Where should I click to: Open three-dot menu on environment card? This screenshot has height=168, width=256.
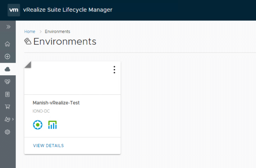point(114,70)
